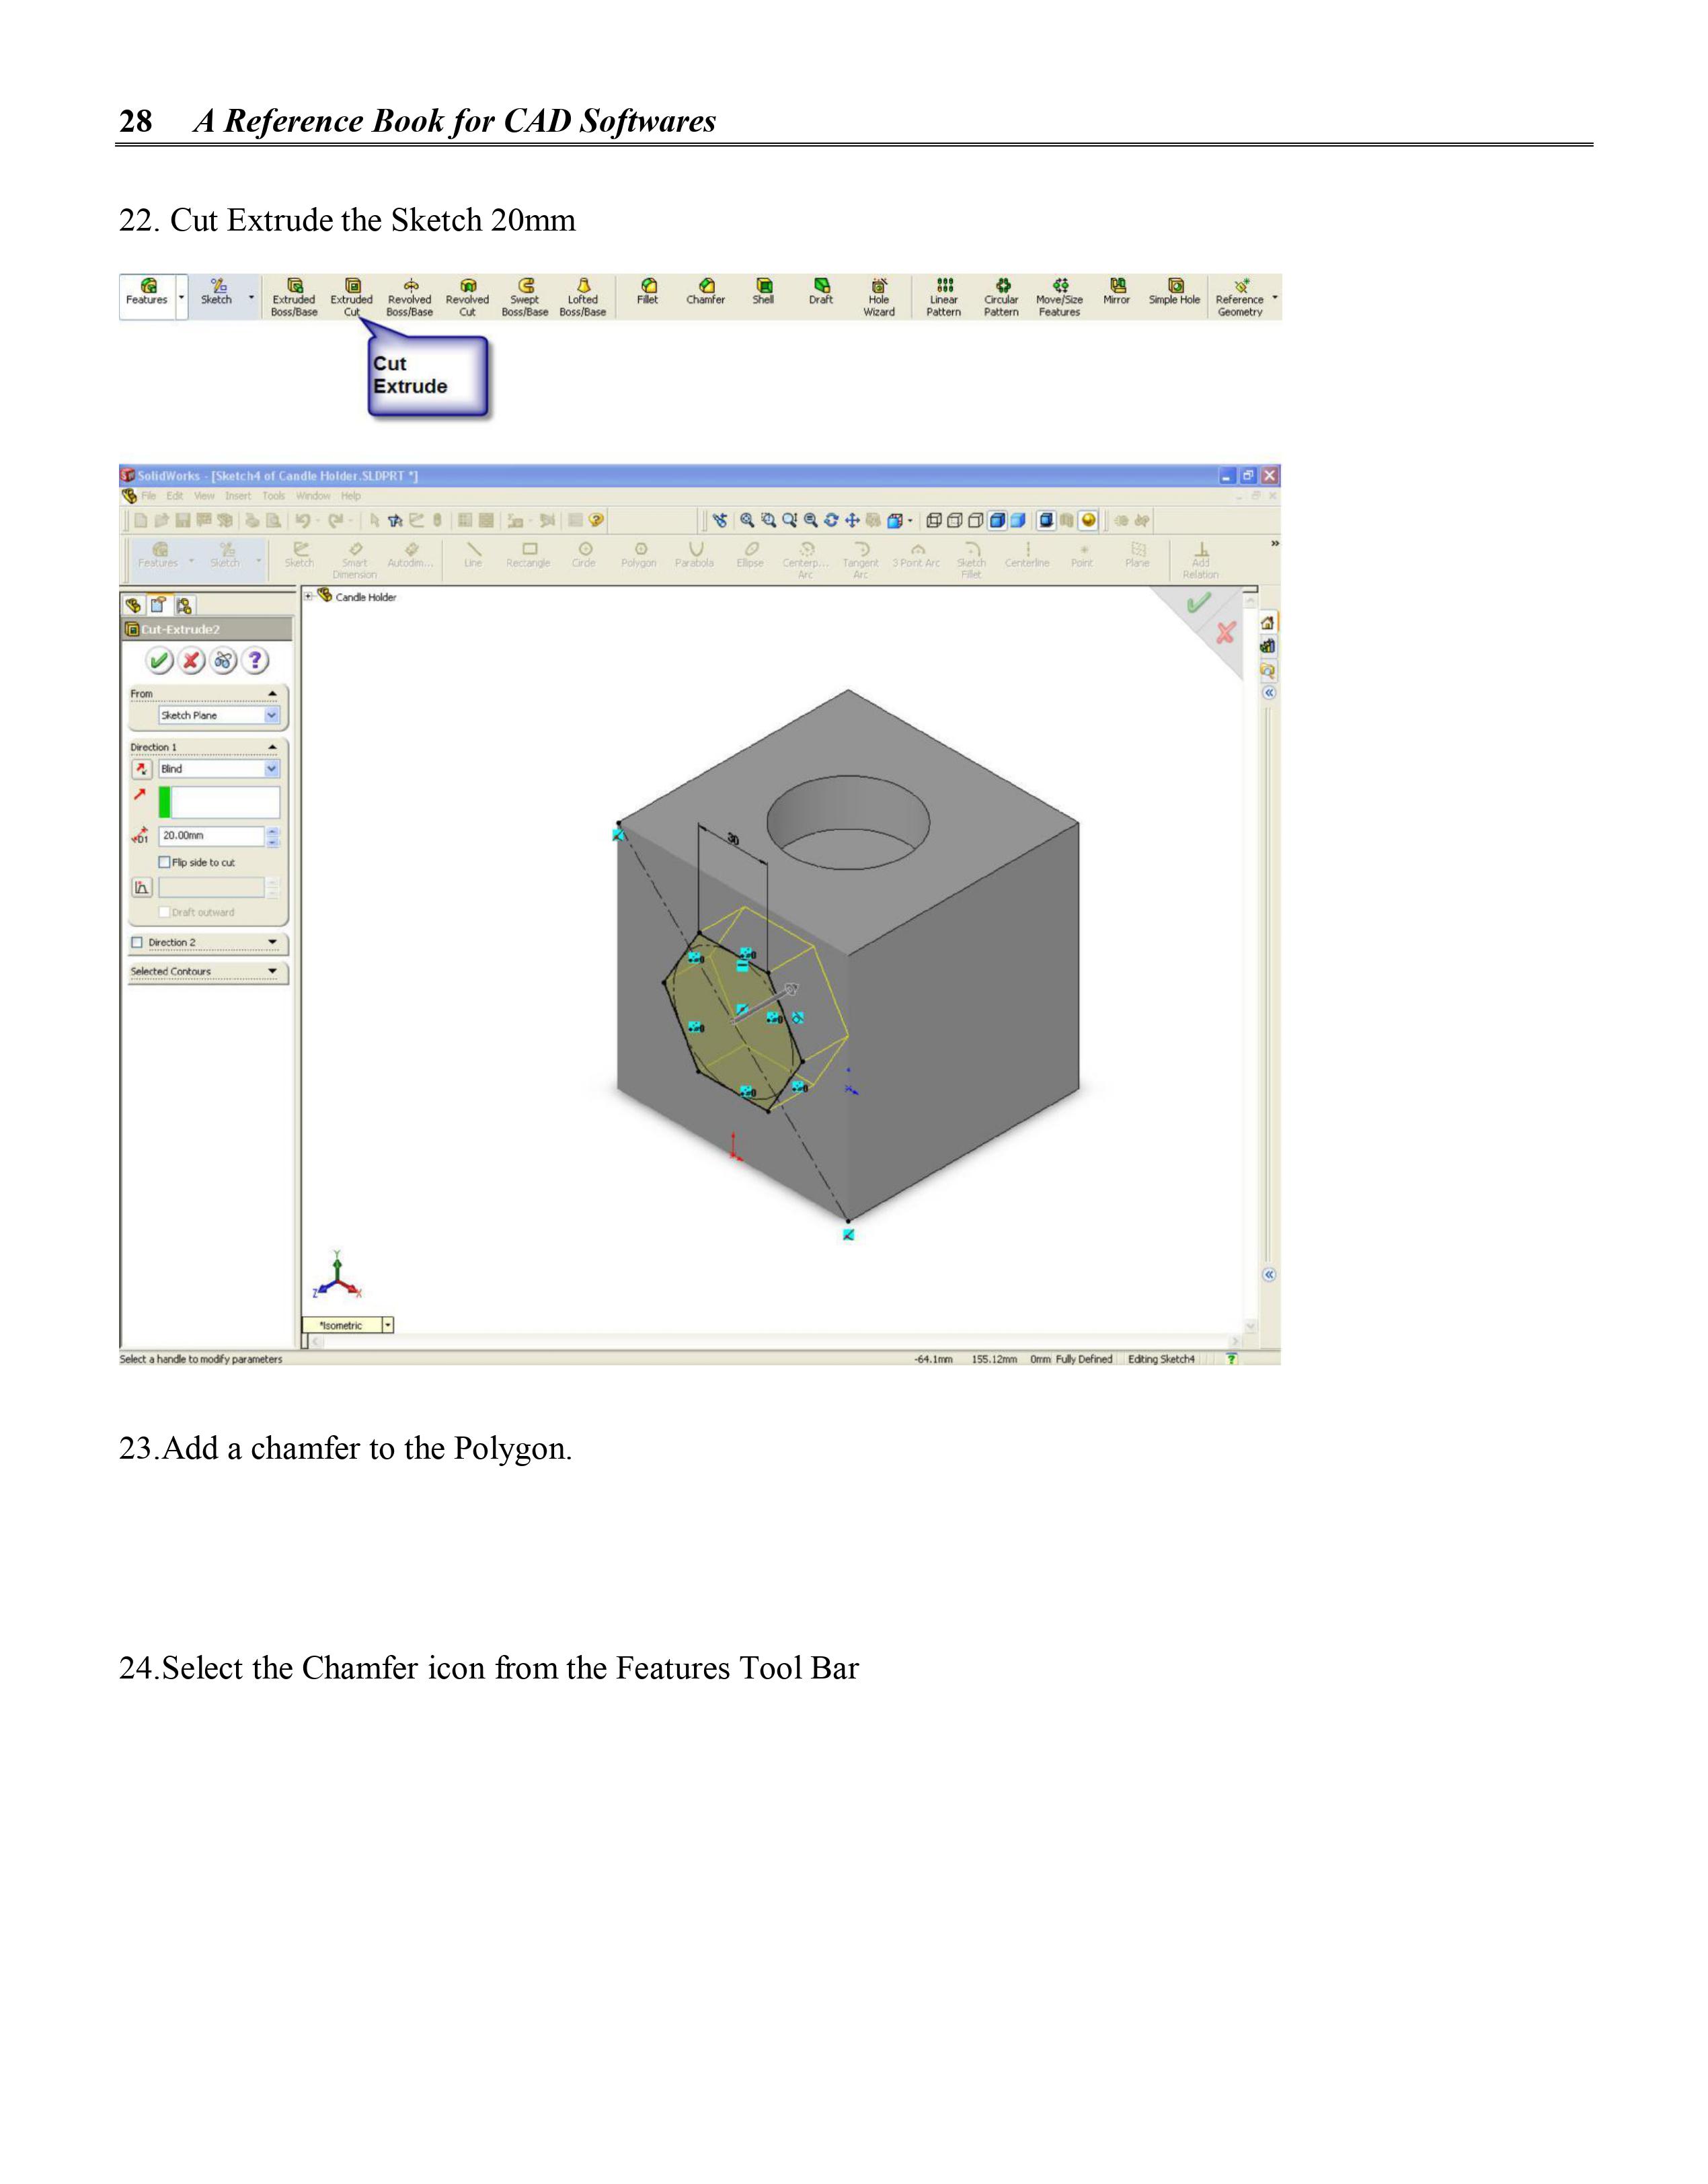
Task: Click the 20.00mm depth input field
Action: (x=211, y=836)
